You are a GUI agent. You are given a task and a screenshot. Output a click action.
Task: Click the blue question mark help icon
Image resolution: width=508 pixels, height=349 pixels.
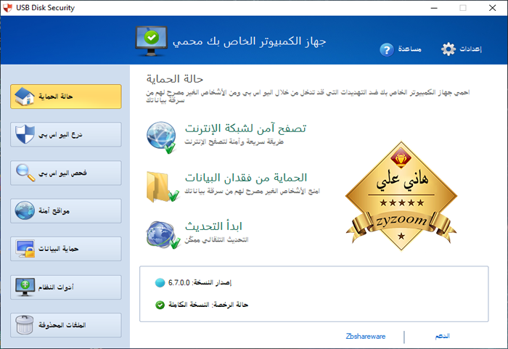387,49
